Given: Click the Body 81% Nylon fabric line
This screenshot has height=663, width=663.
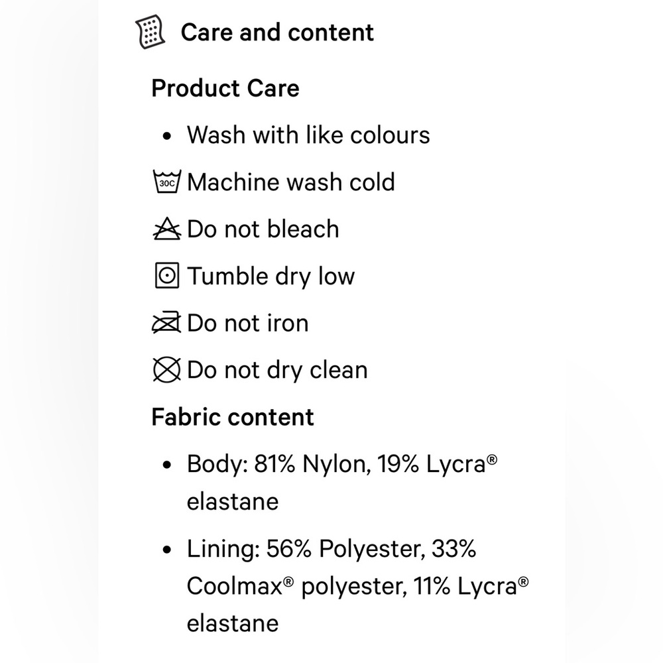Looking at the screenshot, I should point(342,483).
